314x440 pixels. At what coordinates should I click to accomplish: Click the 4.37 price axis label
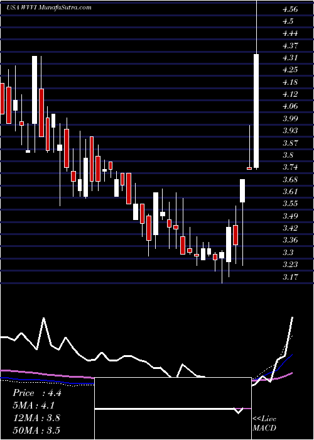click(x=290, y=45)
